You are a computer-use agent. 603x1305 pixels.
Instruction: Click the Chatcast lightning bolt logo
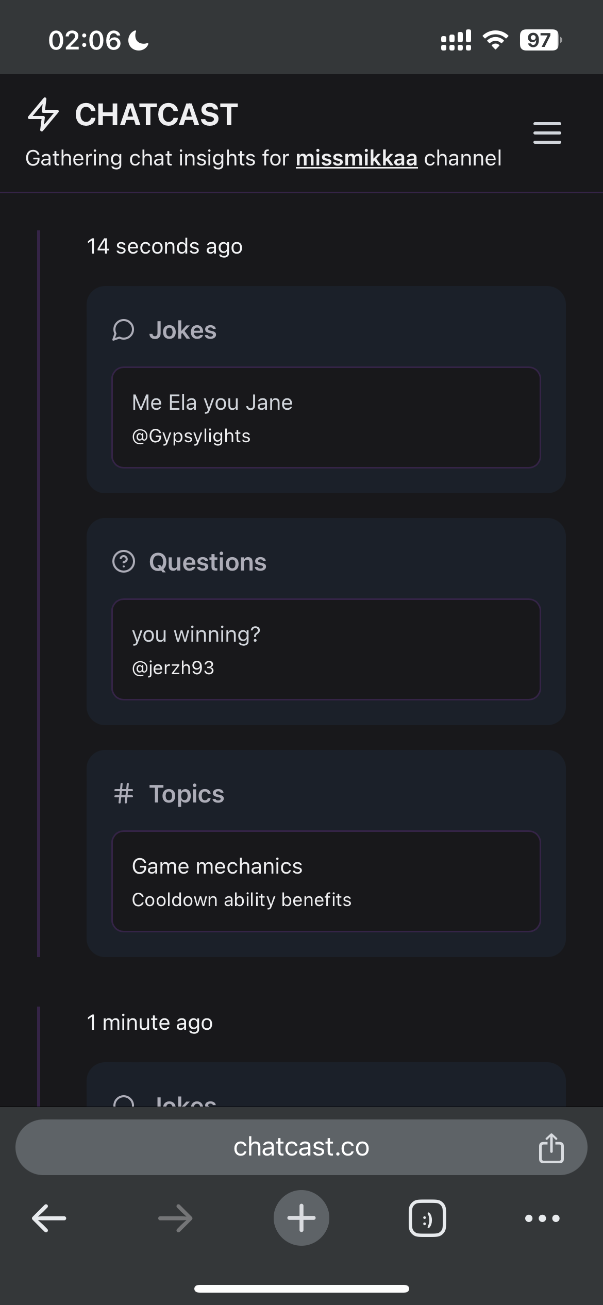click(43, 114)
